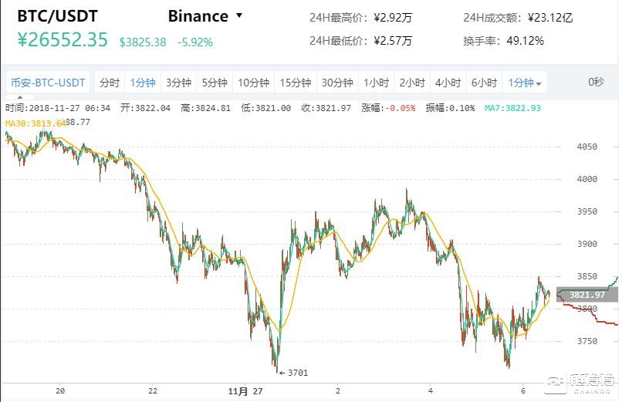The height and width of the screenshot is (402, 622).
Task: Select the 10分钟 interval
Action: click(x=253, y=83)
